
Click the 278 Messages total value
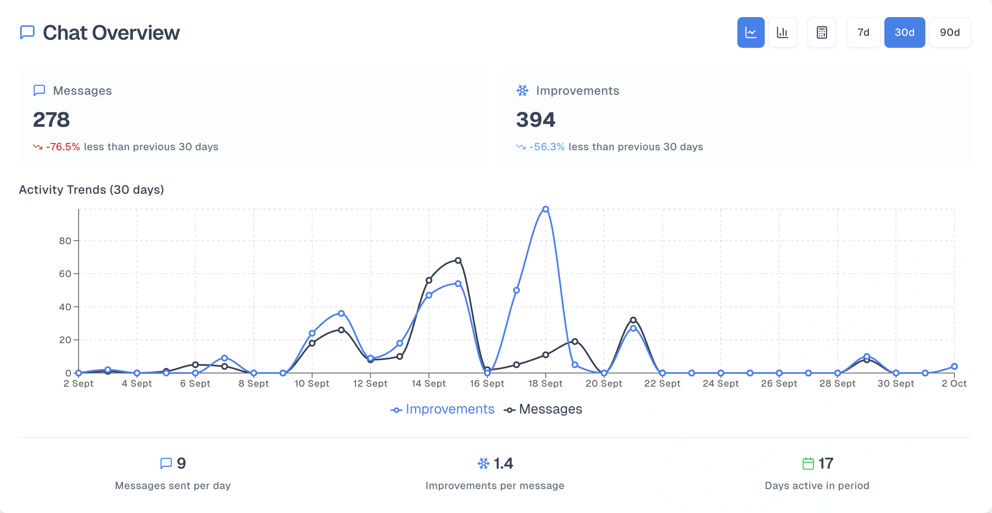pyautogui.click(x=51, y=120)
